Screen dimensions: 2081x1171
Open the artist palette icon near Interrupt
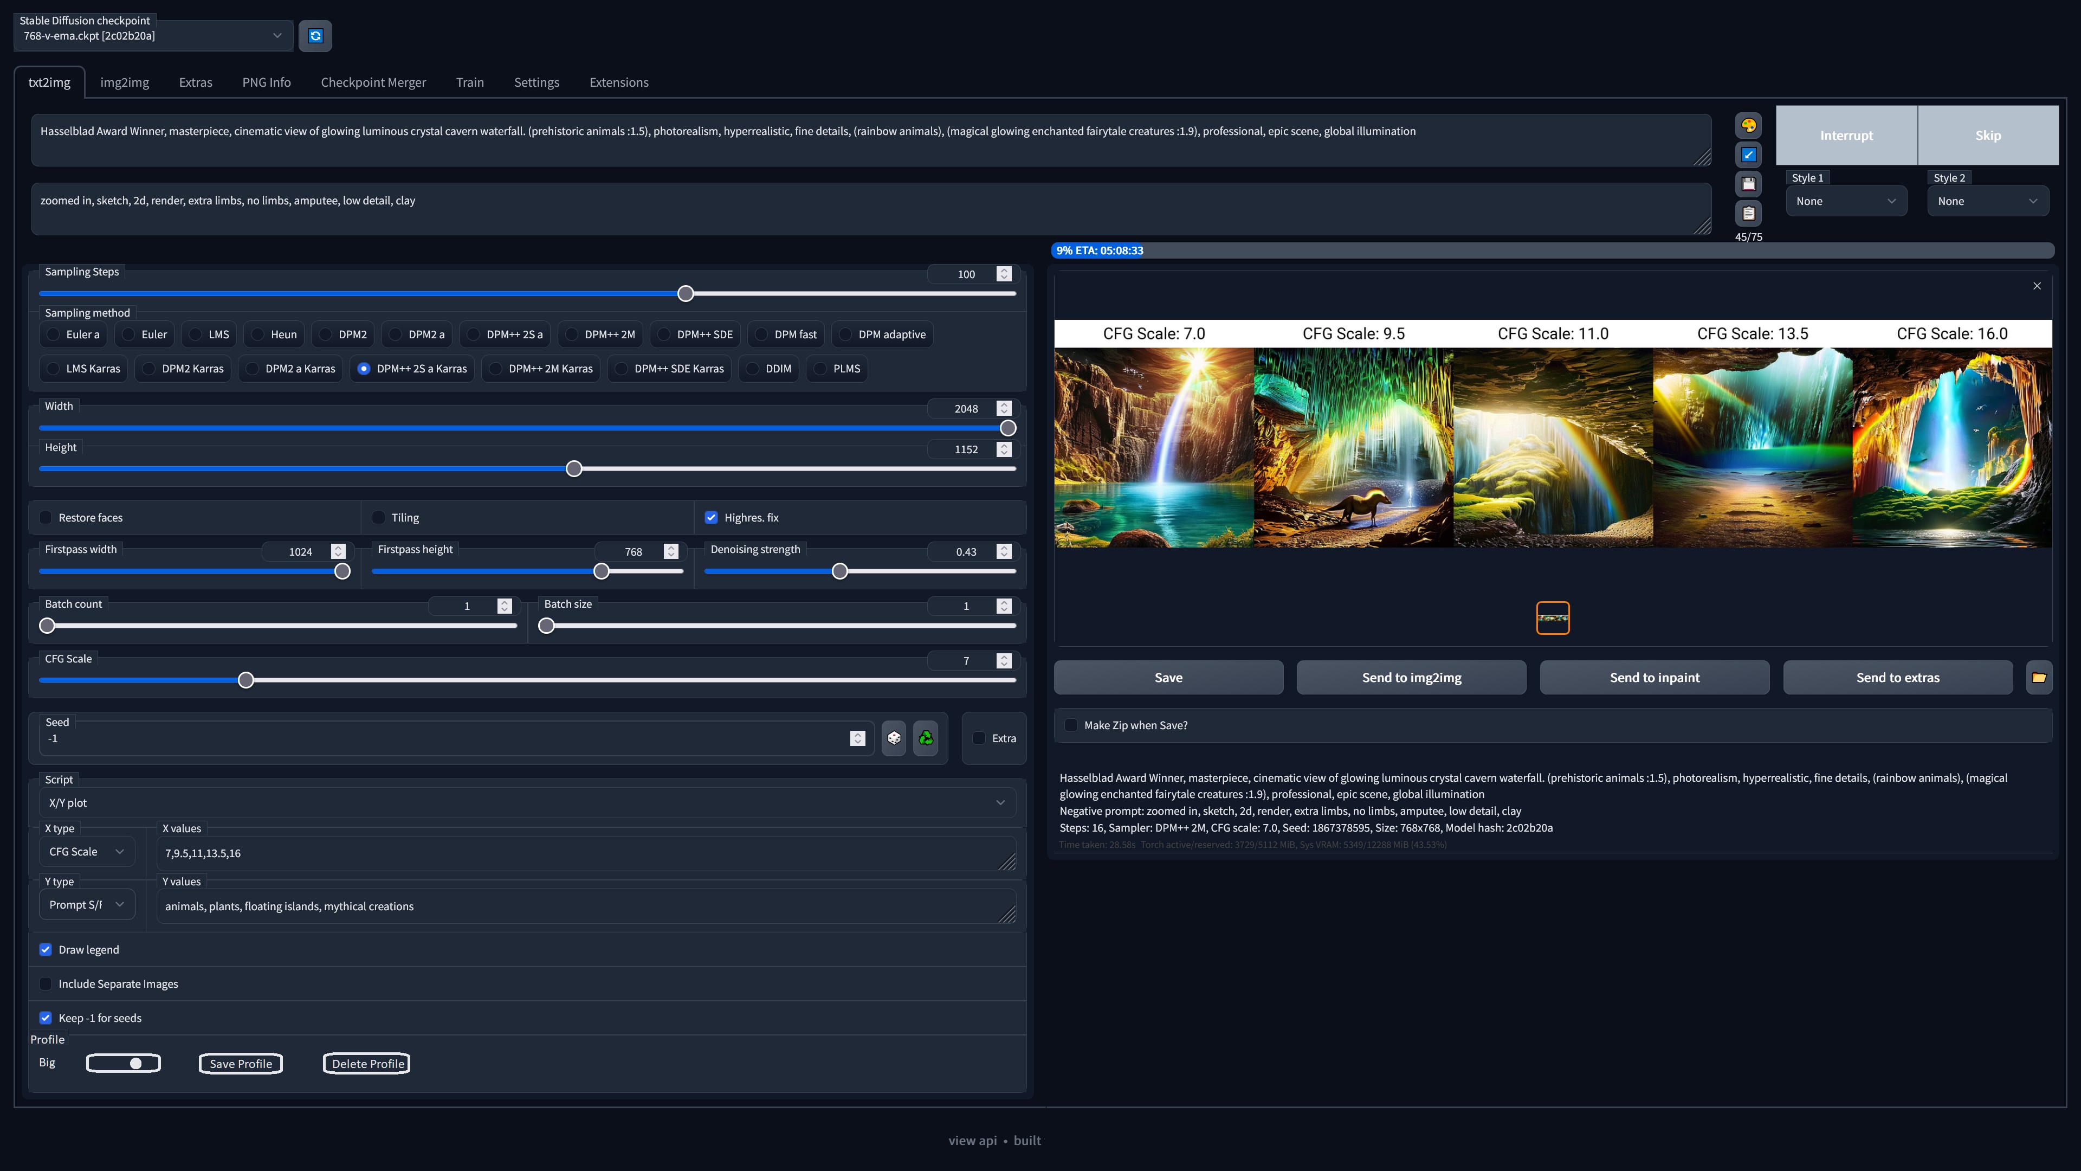point(1748,125)
